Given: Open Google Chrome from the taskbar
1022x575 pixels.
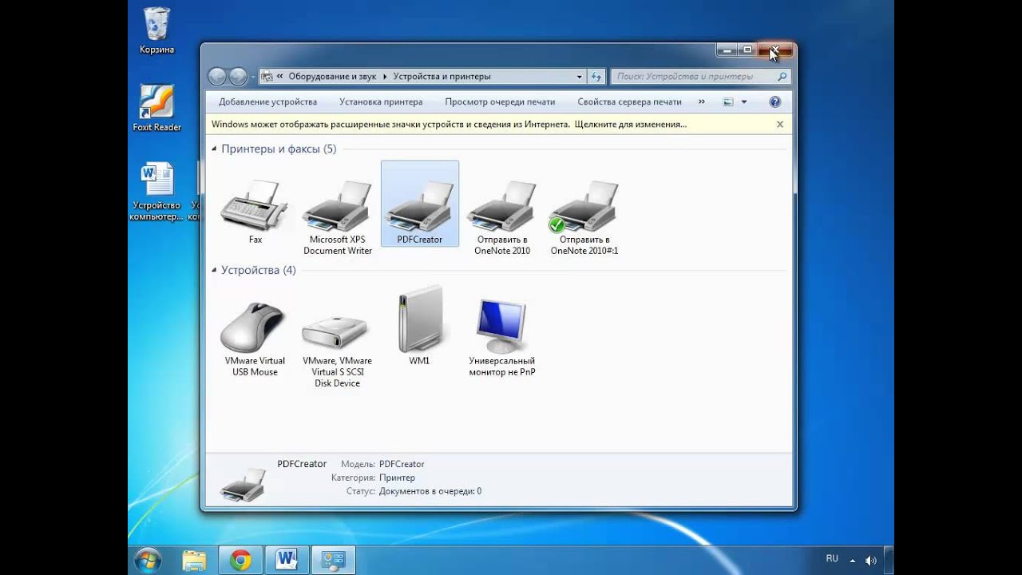Looking at the screenshot, I should point(240,561).
